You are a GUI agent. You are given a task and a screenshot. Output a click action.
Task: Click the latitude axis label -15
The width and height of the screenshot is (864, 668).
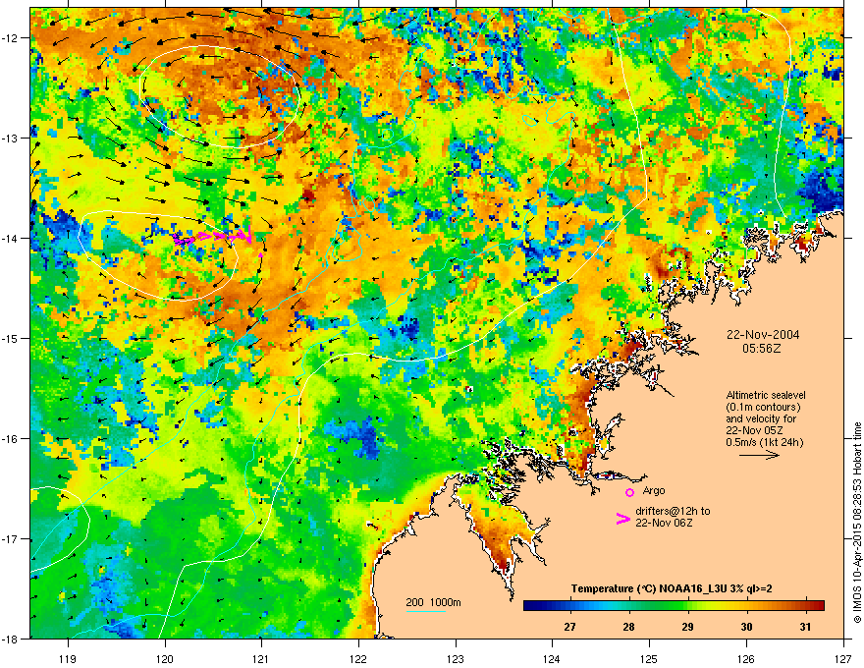pos(10,338)
